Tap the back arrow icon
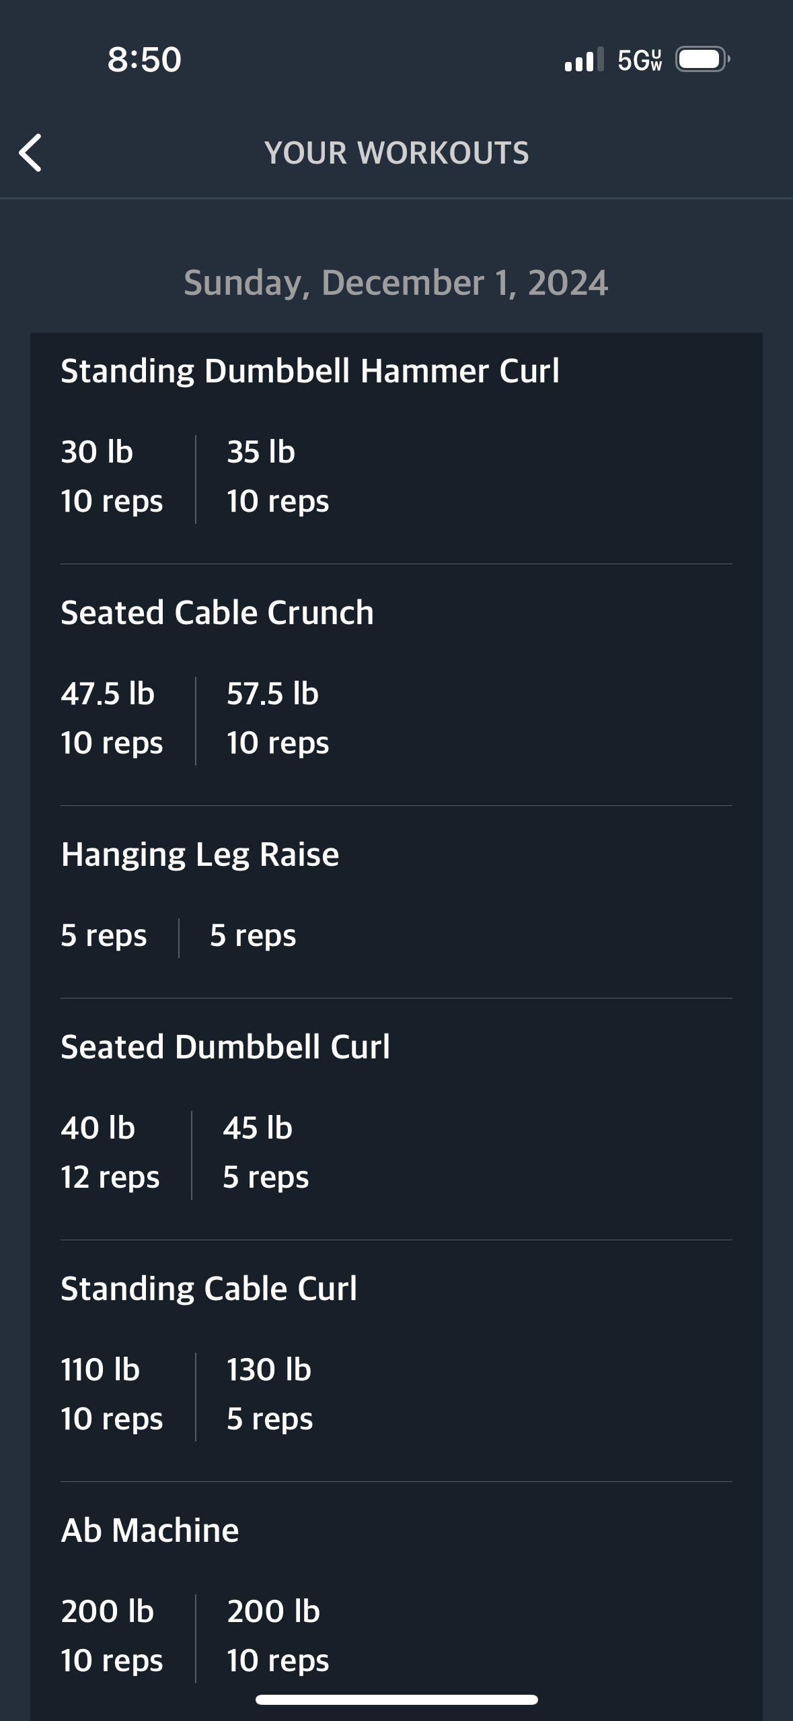Screen dimensions: 793x1721 (x=31, y=153)
